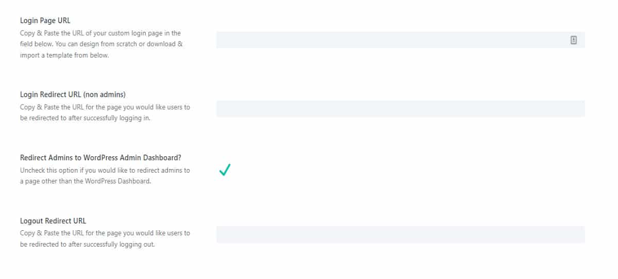618x279 pixels.
Task: Click "field below. You can design from scratch" line
Action: pyautogui.click(x=101, y=44)
